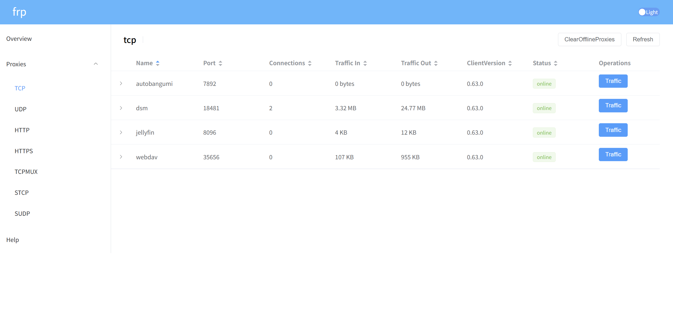Sort by Traffic Out sort icon
The height and width of the screenshot is (313, 673).
click(436, 63)
